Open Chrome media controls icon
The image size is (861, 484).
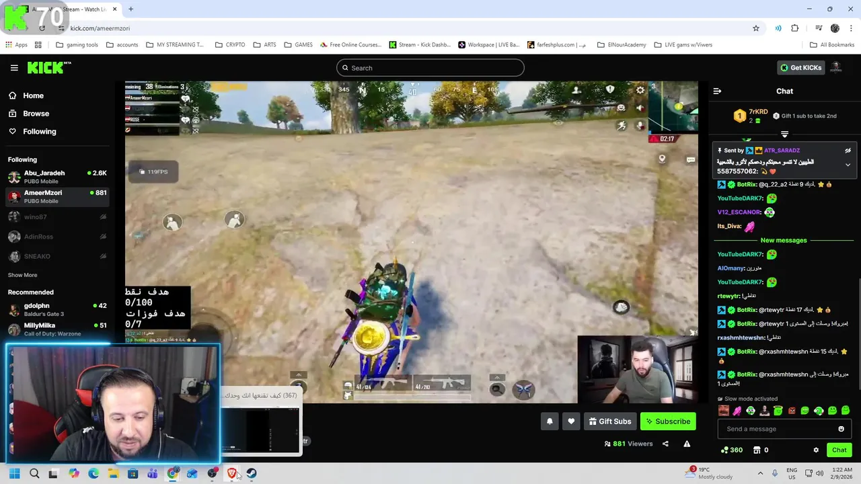tap(819, 28)
